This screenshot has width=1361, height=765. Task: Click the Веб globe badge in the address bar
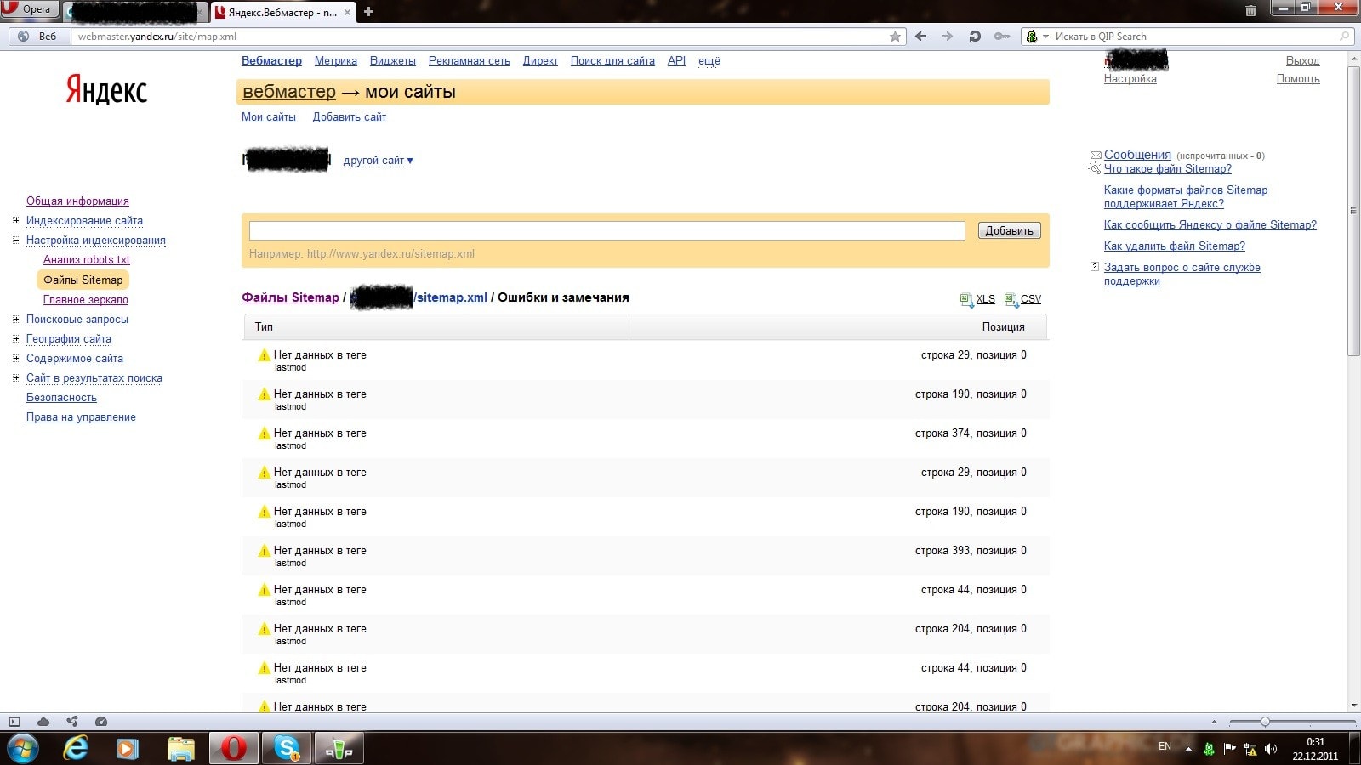[x=38, y=37]
